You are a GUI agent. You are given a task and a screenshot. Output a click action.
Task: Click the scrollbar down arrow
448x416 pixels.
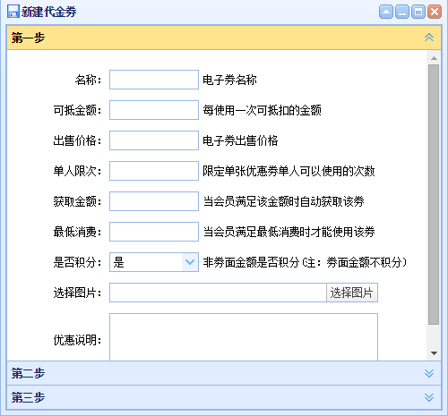point(434,353)
